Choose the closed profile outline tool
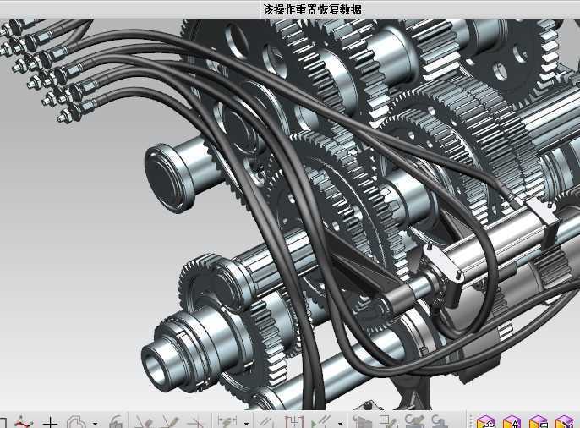 pos(77,422)
